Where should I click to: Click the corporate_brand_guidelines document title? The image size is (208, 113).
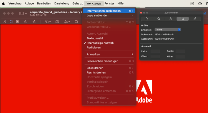(56, 12)
